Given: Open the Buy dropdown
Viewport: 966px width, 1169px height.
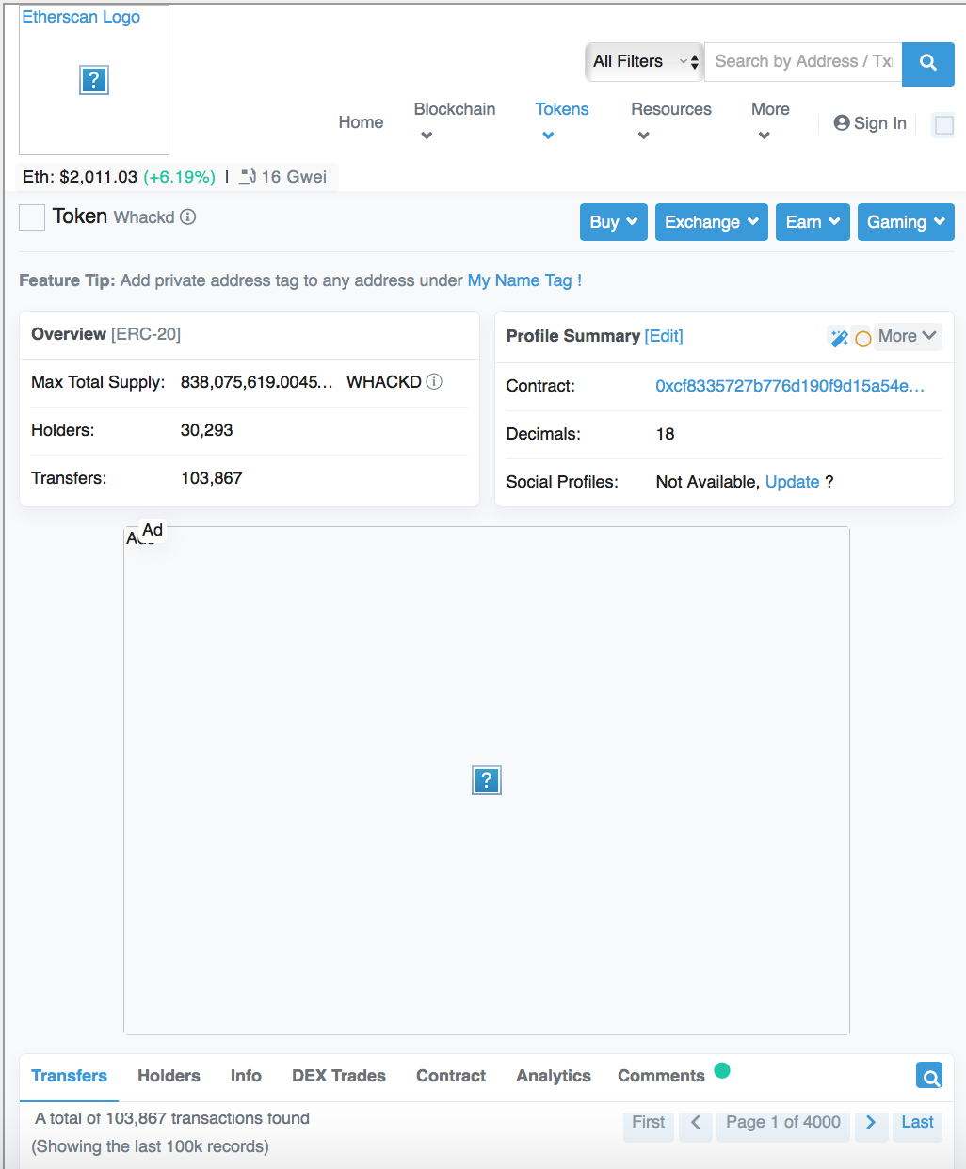Looking at the screenshot, I should click(x=614, y=222).
